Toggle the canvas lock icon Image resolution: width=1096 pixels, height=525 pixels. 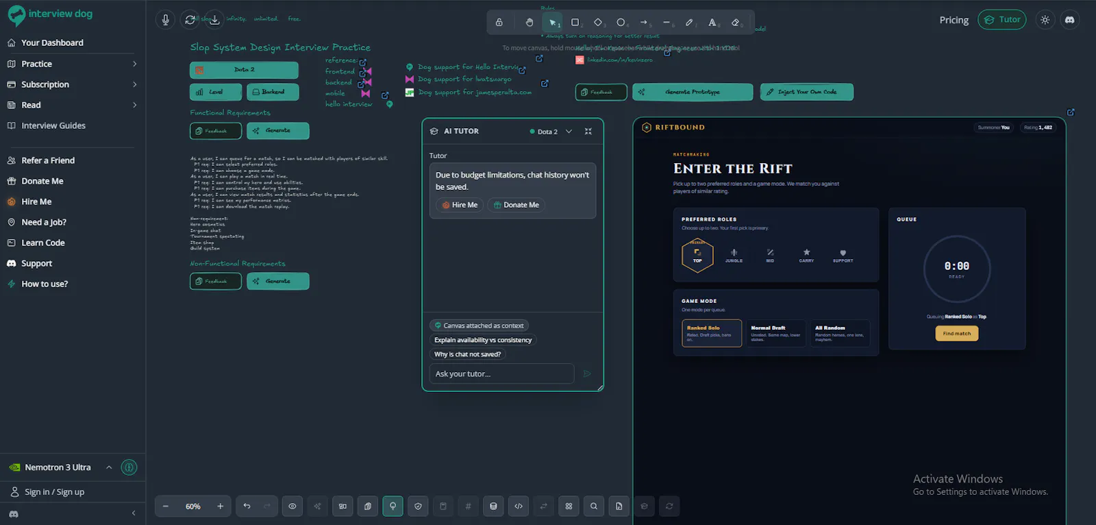point(499,23)
